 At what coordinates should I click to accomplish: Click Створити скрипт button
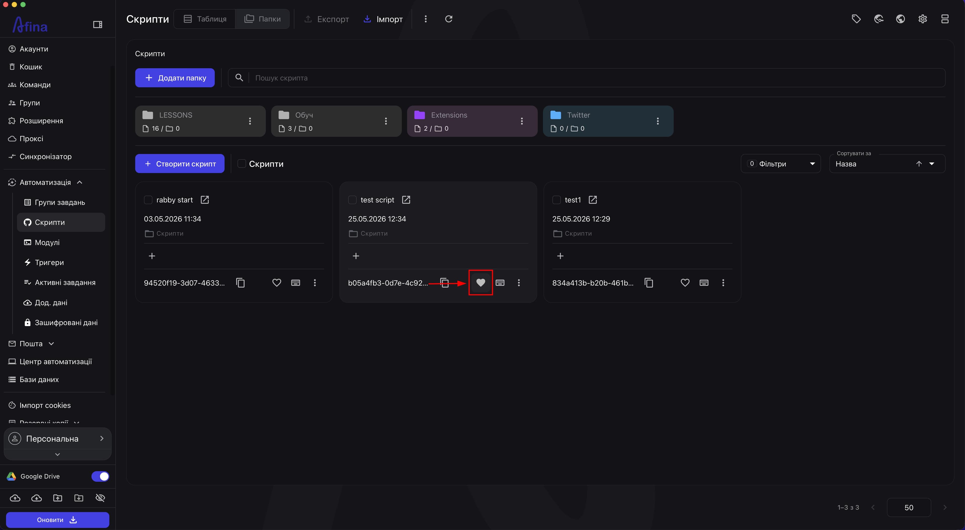[180, 164]
